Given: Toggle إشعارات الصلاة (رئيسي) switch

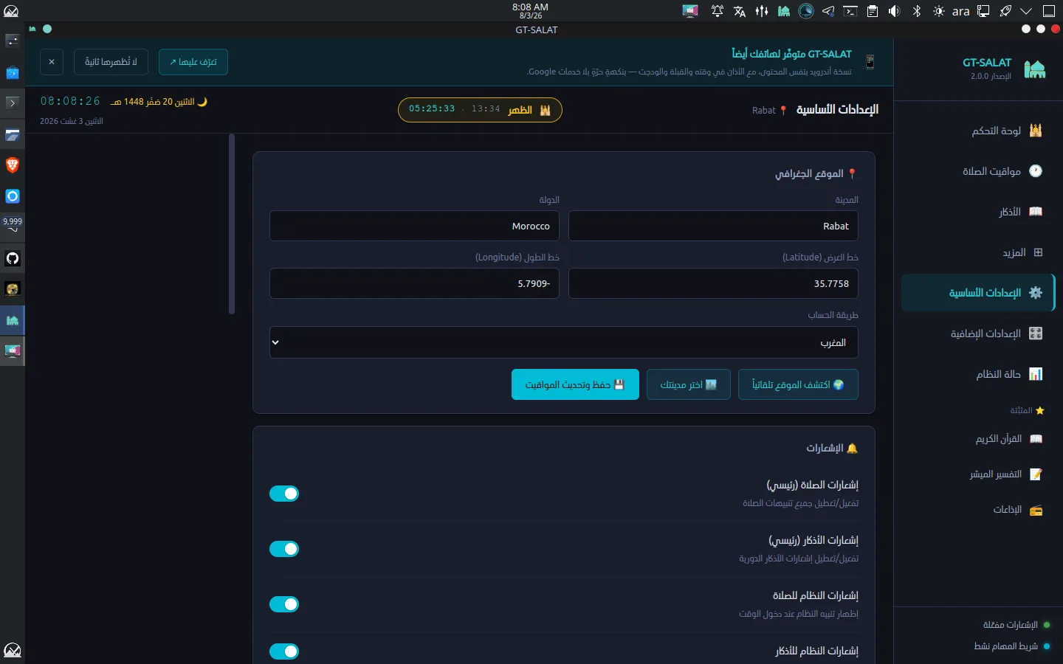Looking at the screenshot, I should click(x=284, y=494).
